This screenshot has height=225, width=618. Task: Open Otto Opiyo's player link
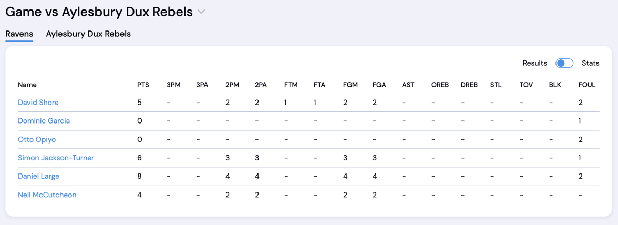(x=37, y=139)
